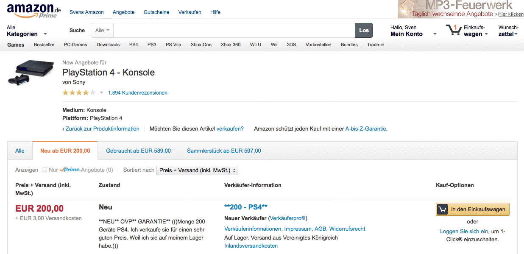Click the PlayStation 4 - Konsole title
This screenshot has height=254, width=524.
109,72
